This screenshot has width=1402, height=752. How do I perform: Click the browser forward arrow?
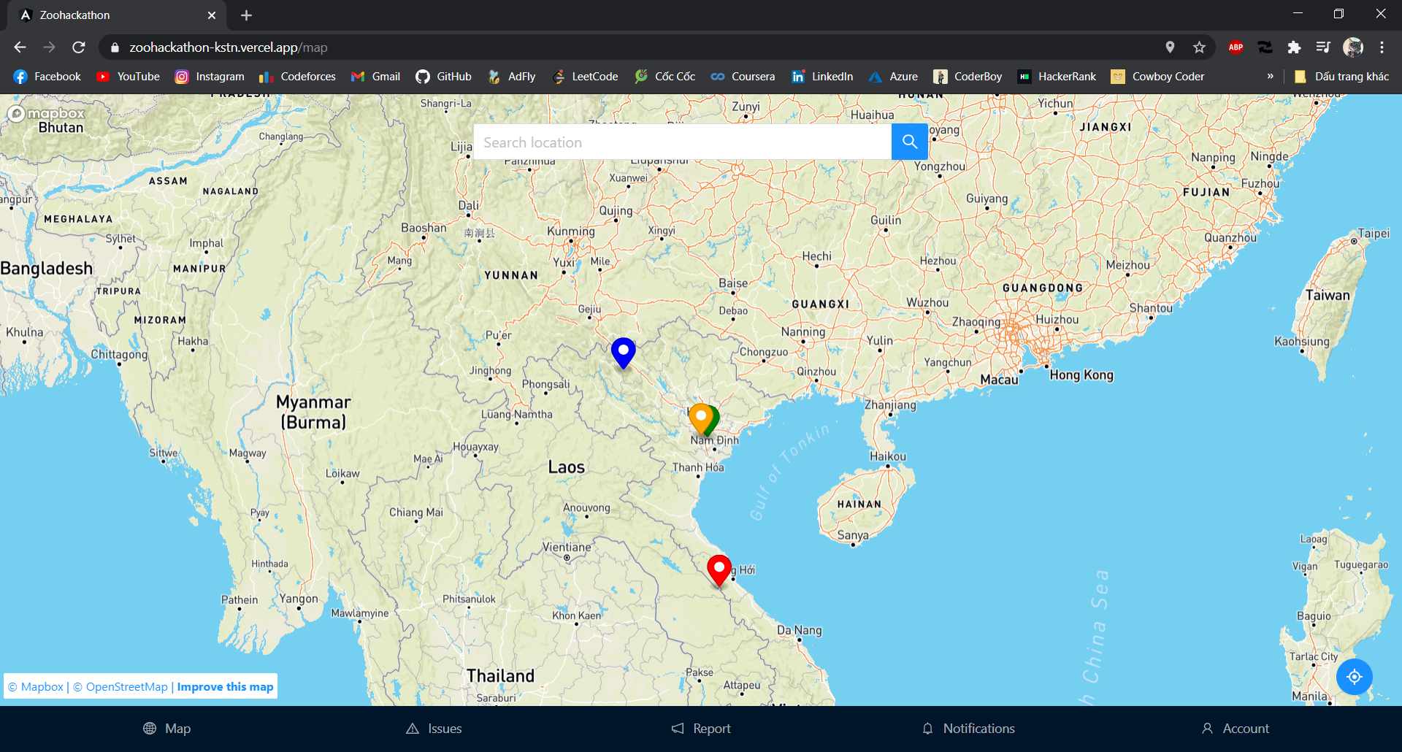[49, 47]
